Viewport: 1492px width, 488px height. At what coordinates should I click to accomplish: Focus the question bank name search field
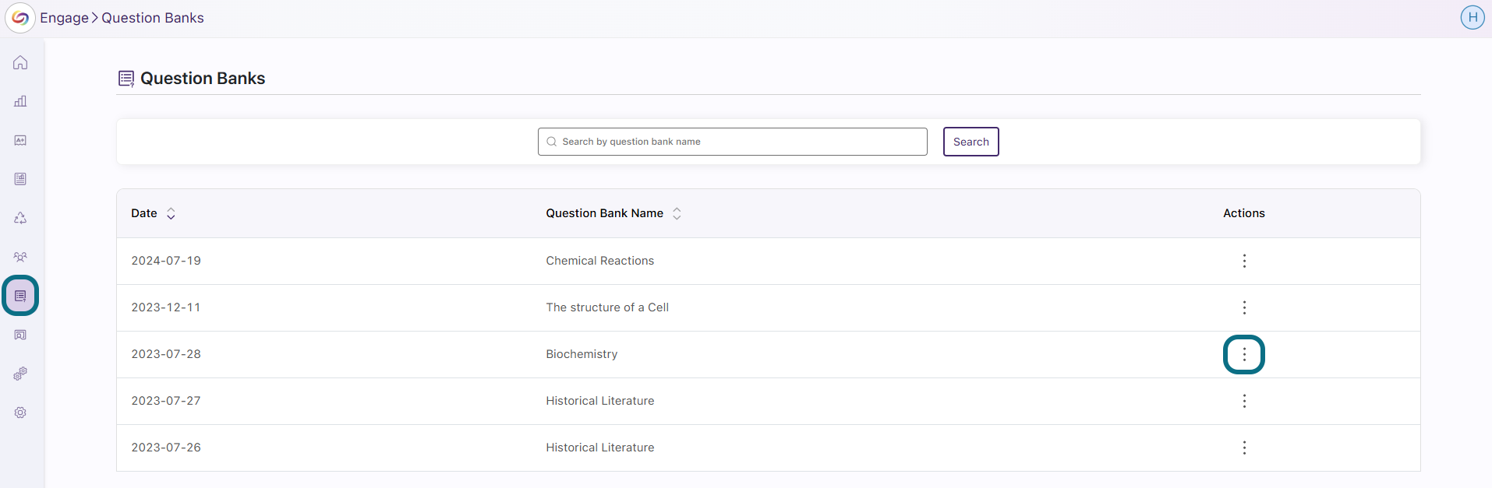(x=733, y=142)
